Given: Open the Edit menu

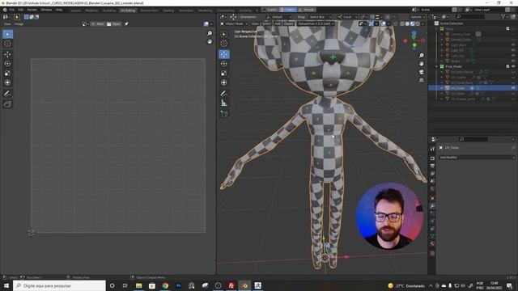Looking at the screenshot, I should pos(21,10).
